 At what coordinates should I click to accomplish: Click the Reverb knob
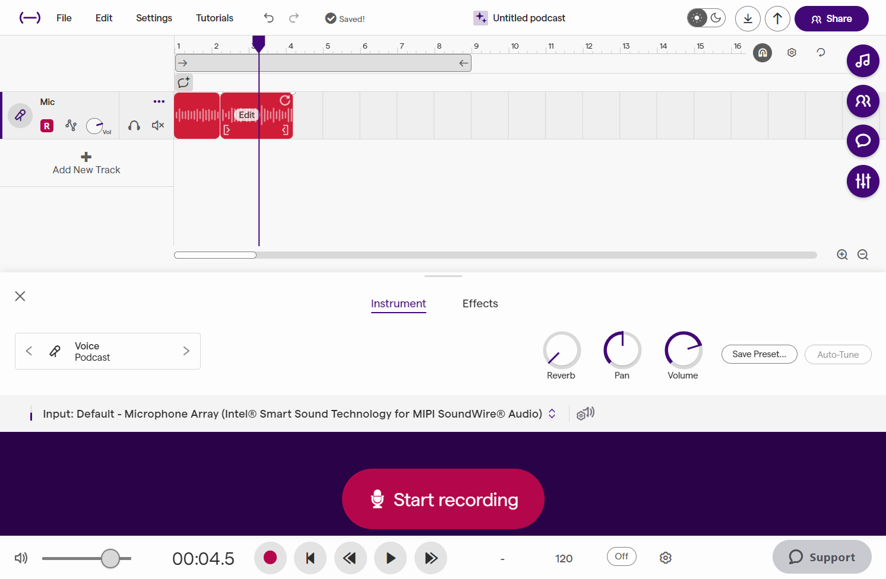(562, 350)
